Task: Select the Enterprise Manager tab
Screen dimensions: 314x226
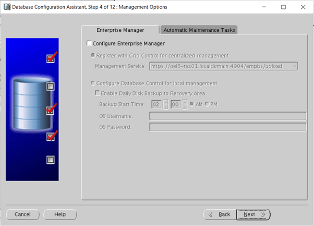Action: (120, 30)
